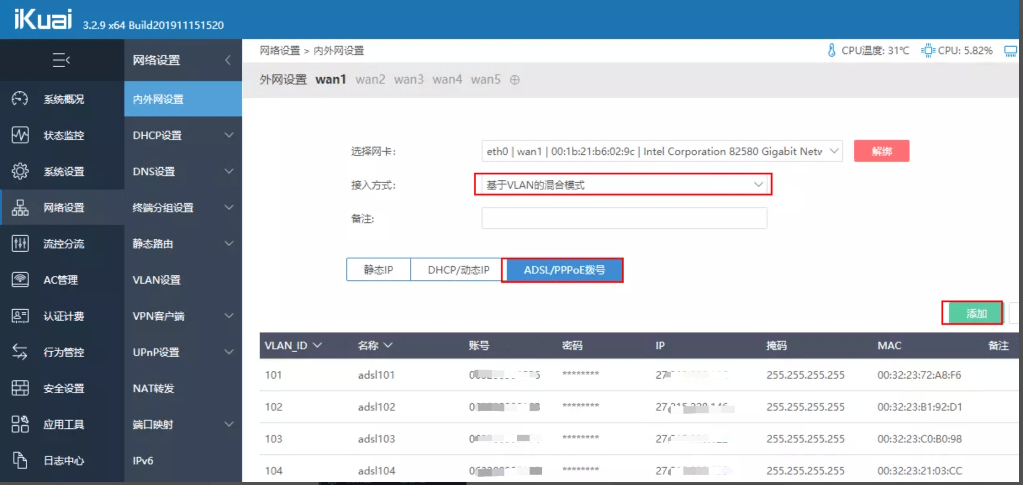Open the System Overview dashboard icon
Screen dimensions: 1023x485
[x=20, y=99]
